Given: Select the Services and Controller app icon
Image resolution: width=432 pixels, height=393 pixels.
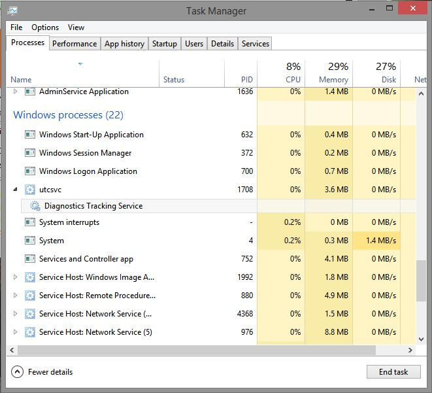Looking at the screenshot, I should [x=30, y=259].
